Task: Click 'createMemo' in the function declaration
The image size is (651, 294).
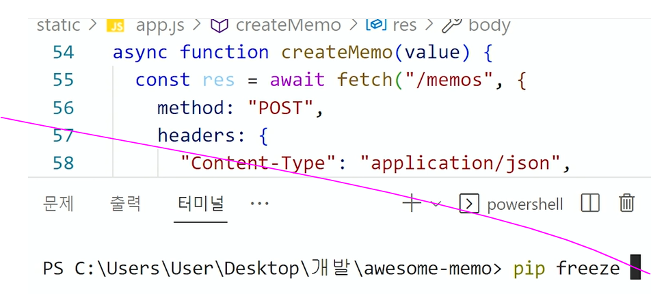Action: 337,53
